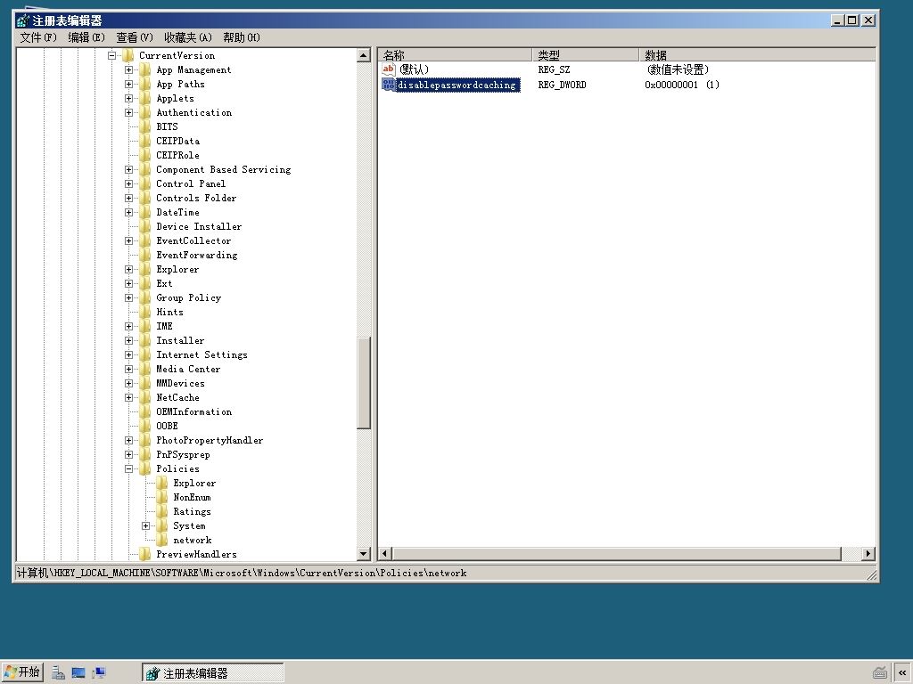This screenshot has width=913, height=684.
Task: Click the 类型 column header
Action: pos(585,55)
